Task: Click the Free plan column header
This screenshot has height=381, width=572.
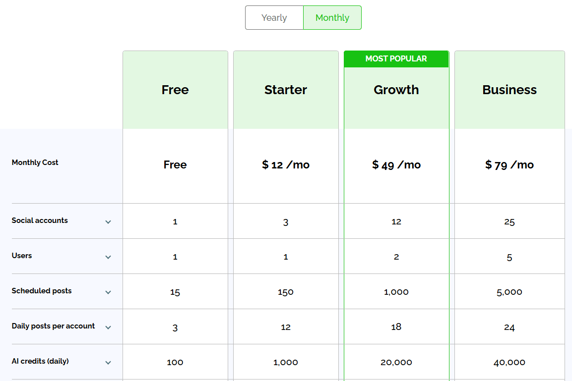Action: 175,90
